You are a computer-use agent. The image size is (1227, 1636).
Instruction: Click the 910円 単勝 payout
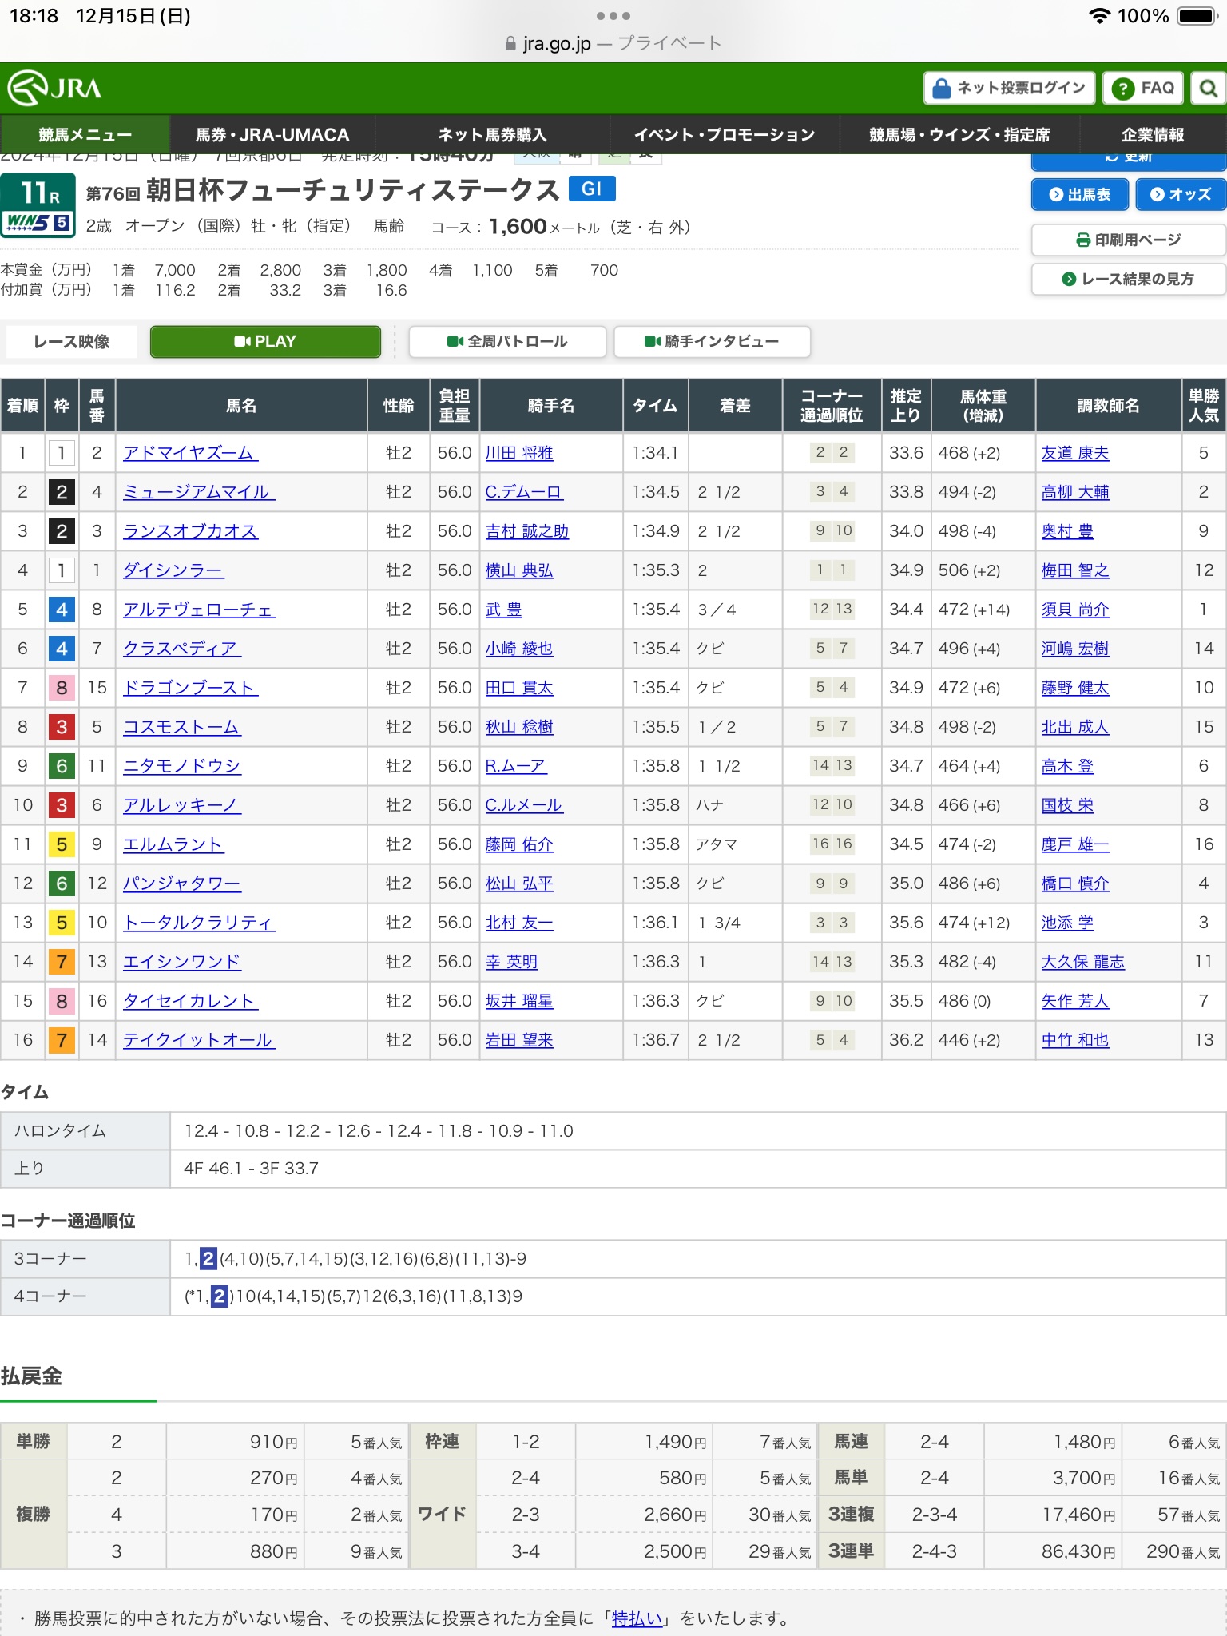point(273,1442)
